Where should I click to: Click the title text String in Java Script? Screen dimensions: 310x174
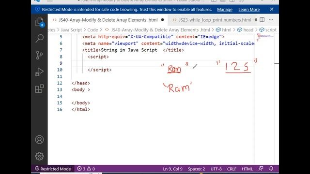(129, 50)
